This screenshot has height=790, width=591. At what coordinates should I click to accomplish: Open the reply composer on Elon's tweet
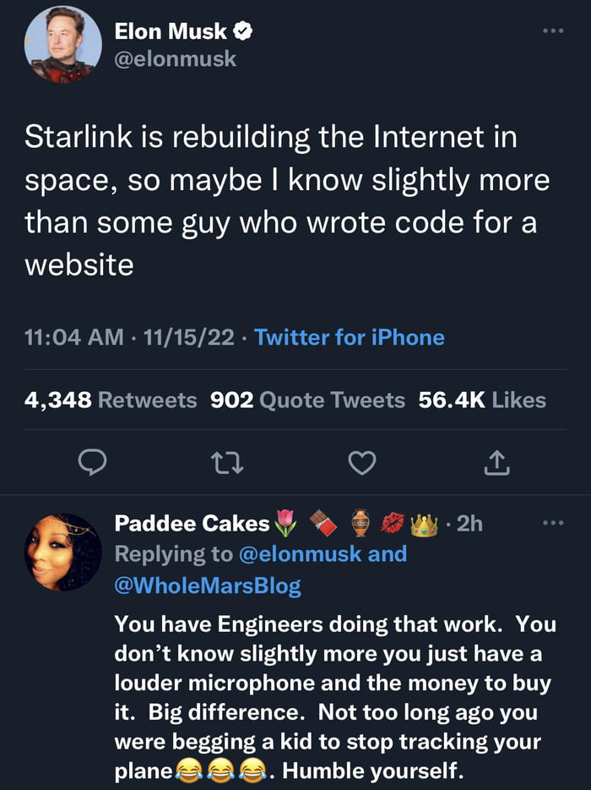coord(93,461)
